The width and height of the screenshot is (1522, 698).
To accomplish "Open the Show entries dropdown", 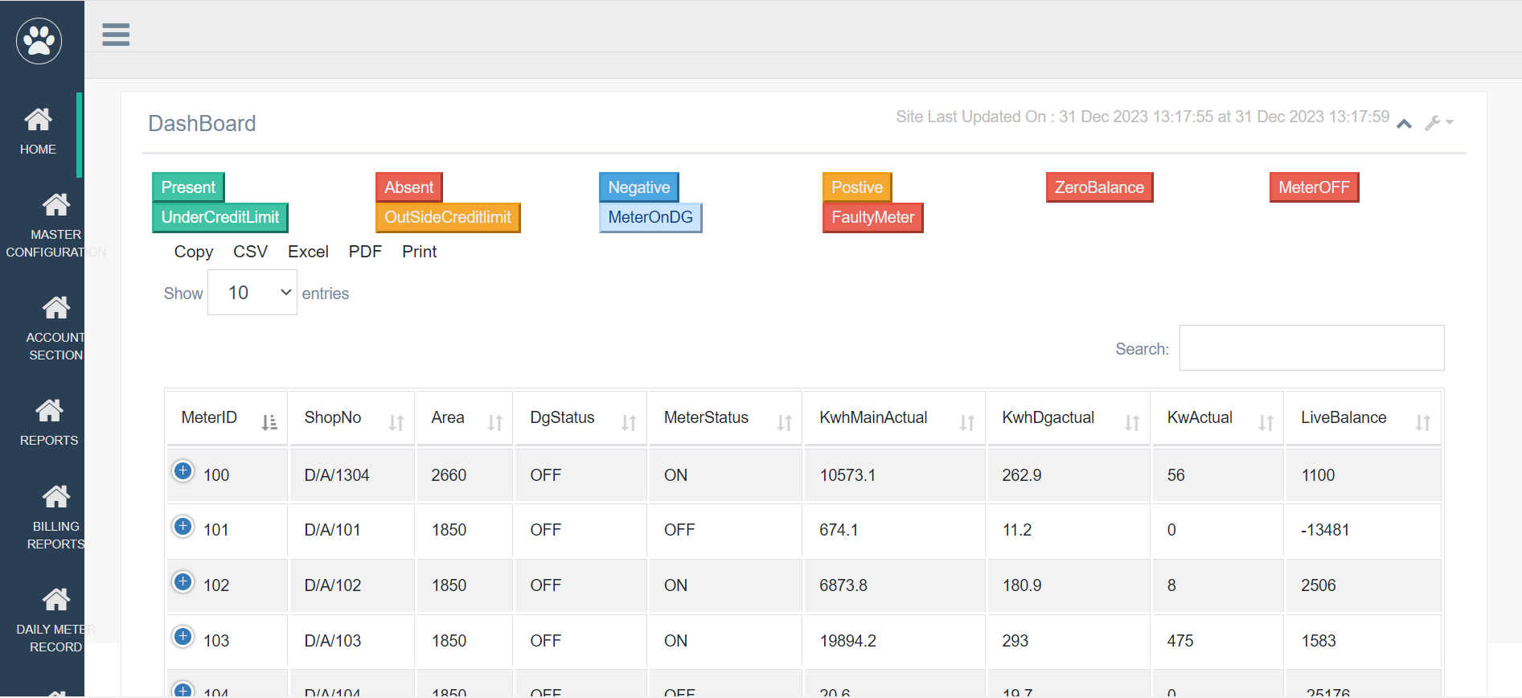I will click(252, 293).
